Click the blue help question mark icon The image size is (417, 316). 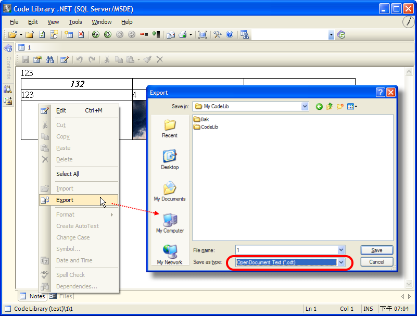(230, 34)
